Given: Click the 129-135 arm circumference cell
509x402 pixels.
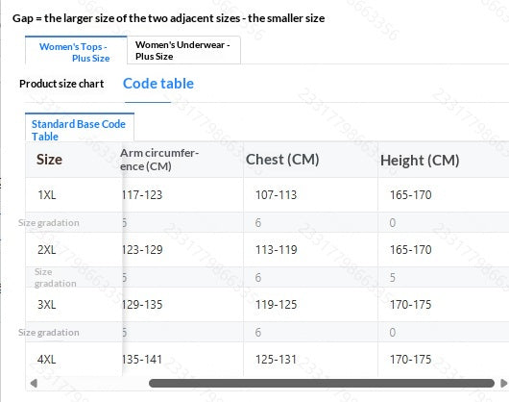Looking at the screenshot, I should point(142,305).
